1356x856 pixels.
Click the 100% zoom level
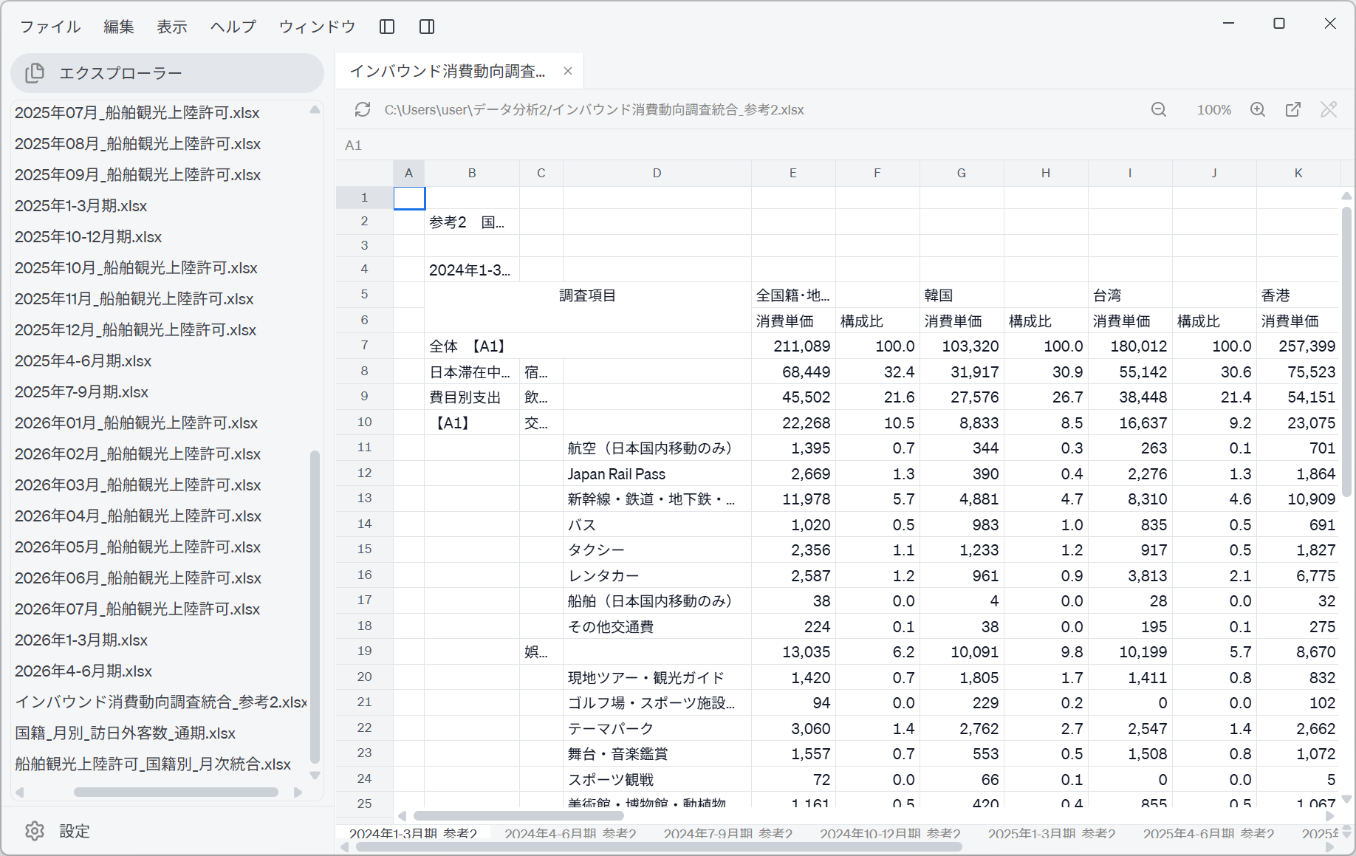(1213, 109)
